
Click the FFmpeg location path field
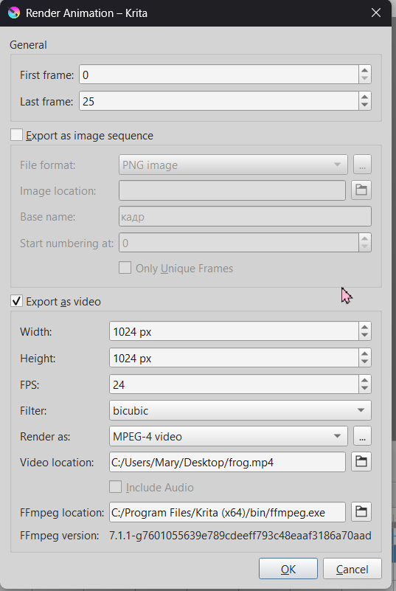point(227,512)
